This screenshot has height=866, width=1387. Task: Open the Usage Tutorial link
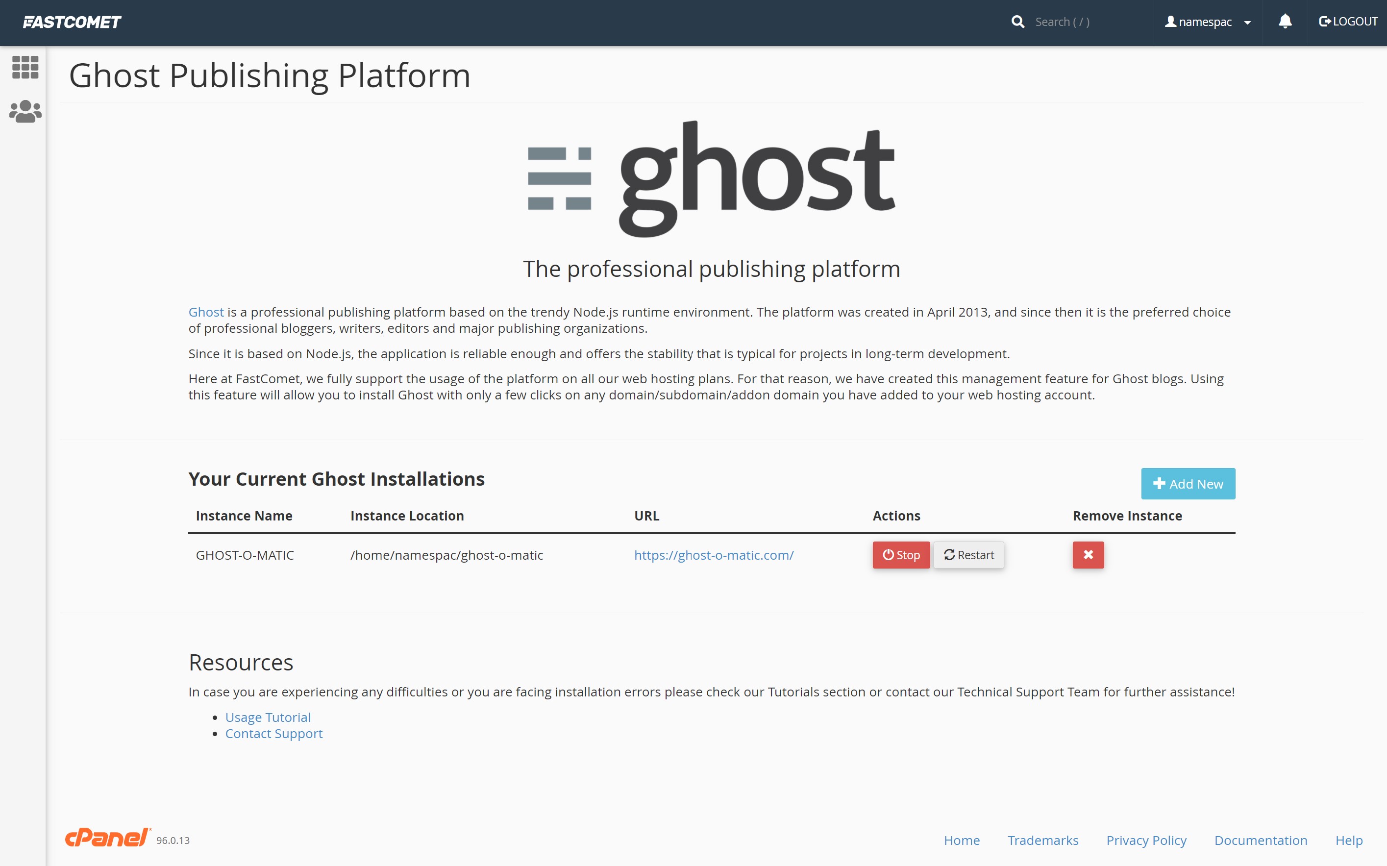point(268,717)
